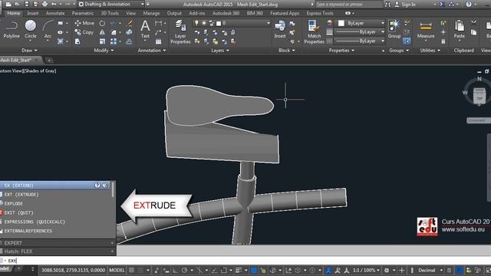Select the Text annotation tool
491x276 pixels.
pyautogui.click(x=145, y=29)
